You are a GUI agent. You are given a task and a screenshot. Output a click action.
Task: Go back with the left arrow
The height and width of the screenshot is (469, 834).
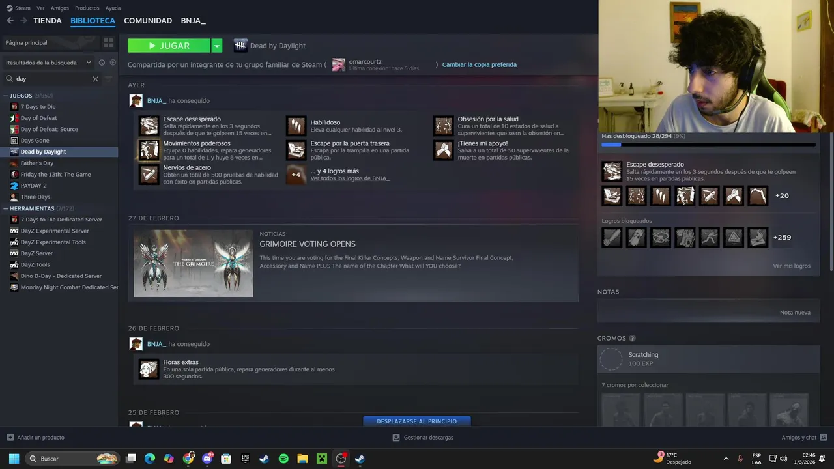(x=10, y=21)
